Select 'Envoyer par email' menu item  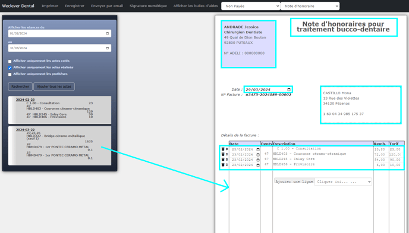click(x=107, y=6)
